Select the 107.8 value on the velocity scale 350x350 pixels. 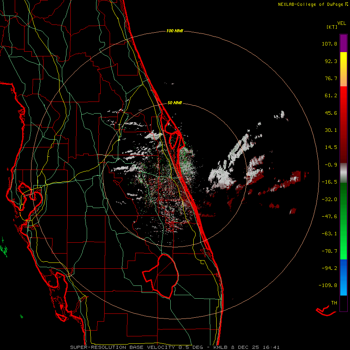coord(329,44)
